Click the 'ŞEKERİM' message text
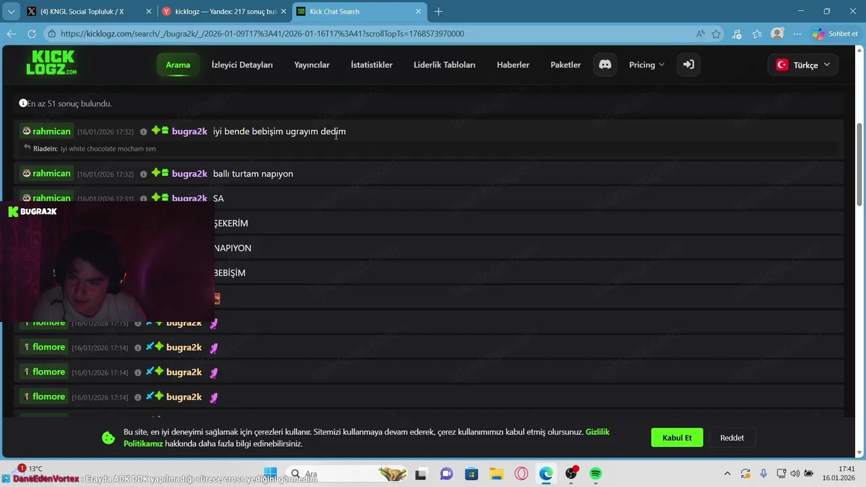This screenshot has height=487, width=866. tap(231, 223)
